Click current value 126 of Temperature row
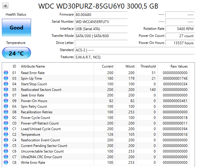 click(110, 135)
